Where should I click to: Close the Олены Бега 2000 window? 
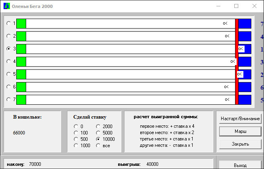[254, 6]
